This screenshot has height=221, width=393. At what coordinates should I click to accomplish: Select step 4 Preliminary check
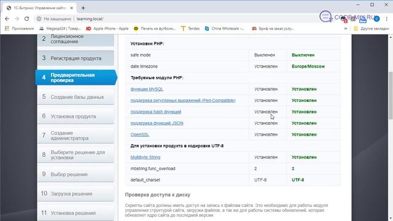(x=76, y=77)
